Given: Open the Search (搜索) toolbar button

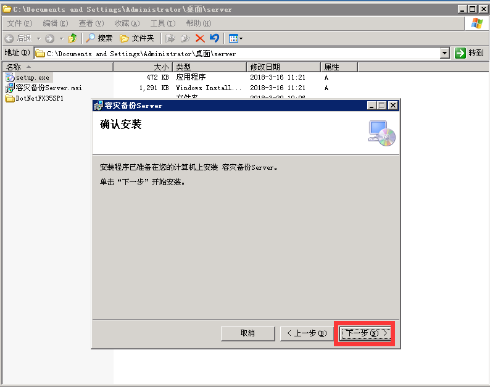Looking at the screenshot, I should [x=99, y=38].
